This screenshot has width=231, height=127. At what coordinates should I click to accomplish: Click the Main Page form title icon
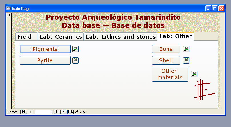click(x=8, y=9)
